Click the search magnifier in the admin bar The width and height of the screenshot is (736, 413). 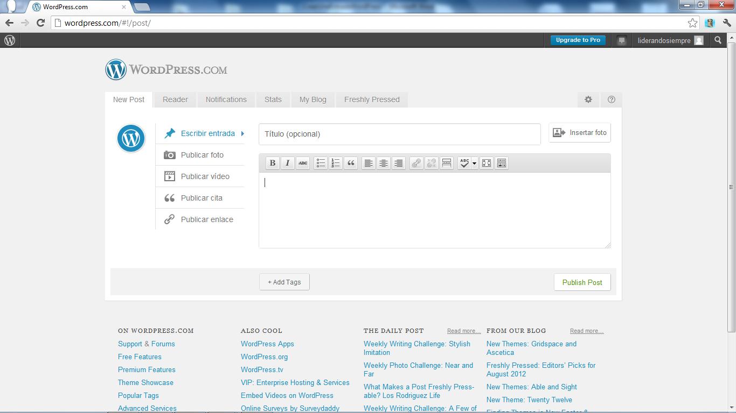718,40
